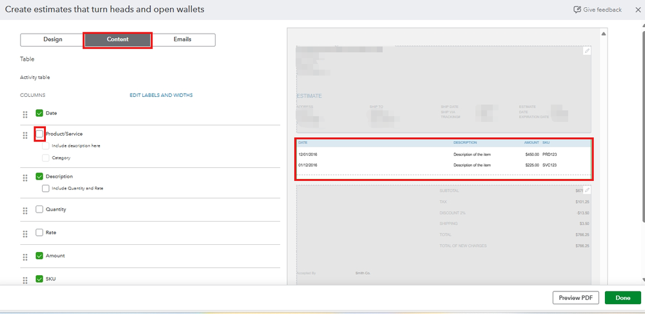The image size is (645, 314).
Task: Check the Quantity column checkbox
Action: 39,209
